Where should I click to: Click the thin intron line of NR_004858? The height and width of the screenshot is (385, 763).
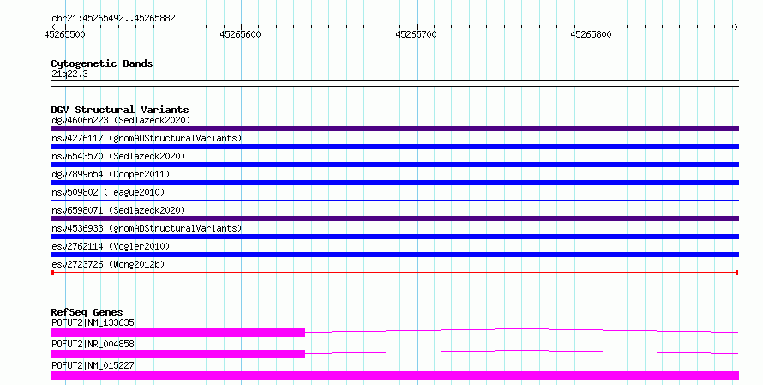click(x=521, y=352)
